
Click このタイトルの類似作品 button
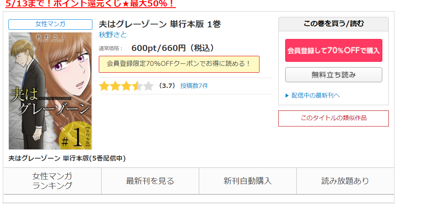[x=334, y=118]
